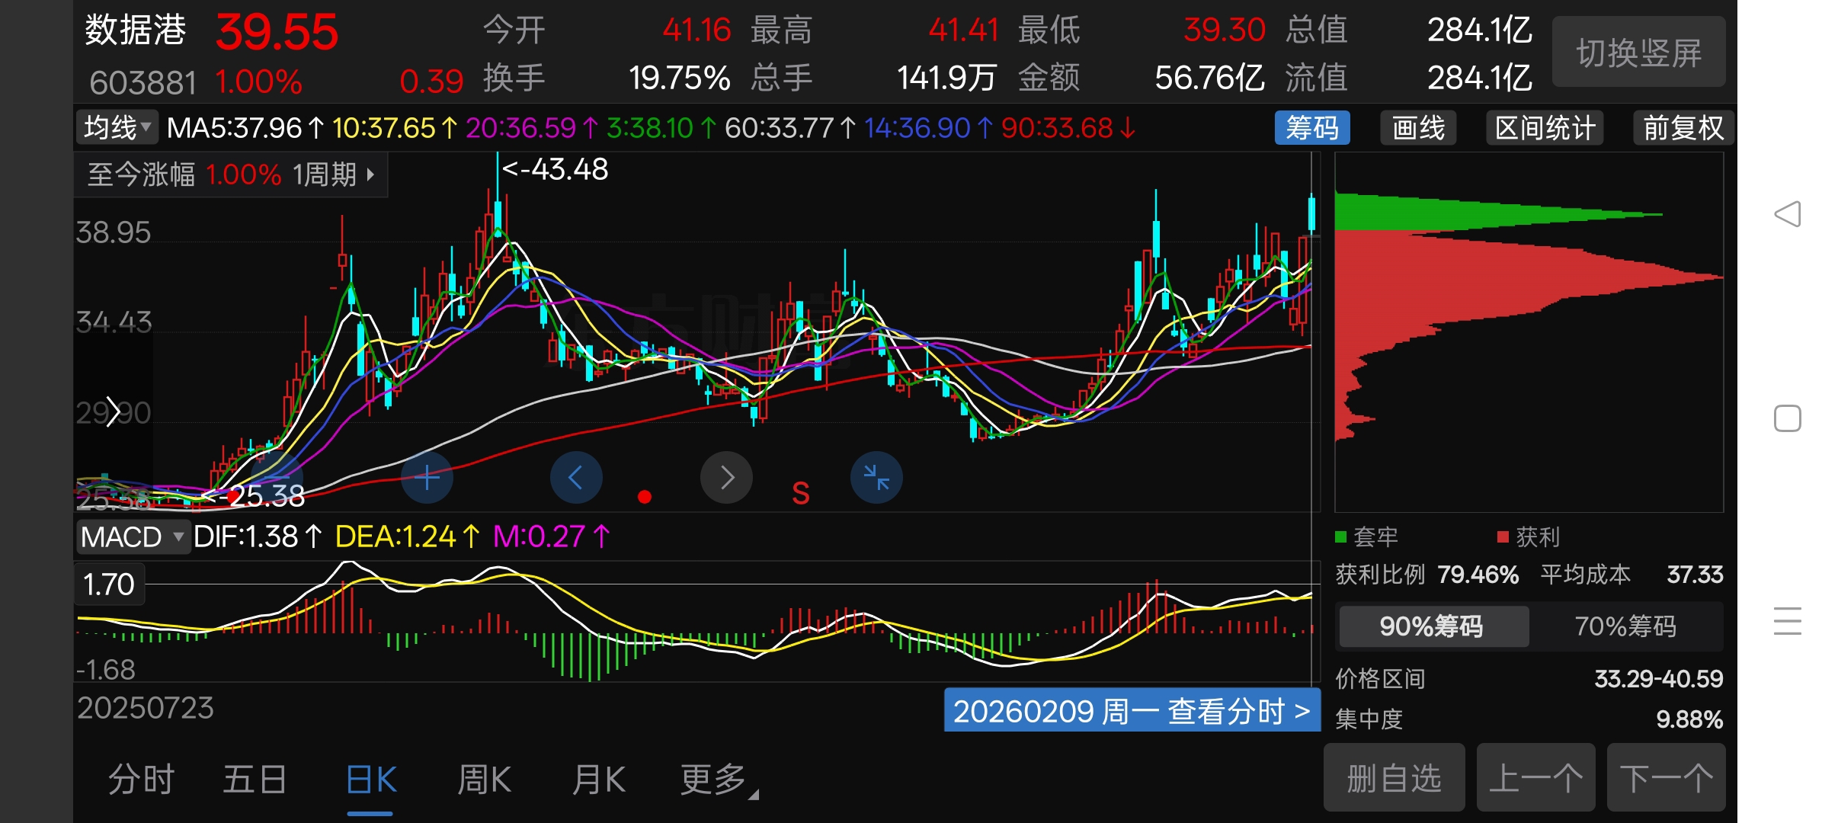Open the 均线 indicator dropdown
This screenshot has height=823, width=1838.
tap(117, 128)
